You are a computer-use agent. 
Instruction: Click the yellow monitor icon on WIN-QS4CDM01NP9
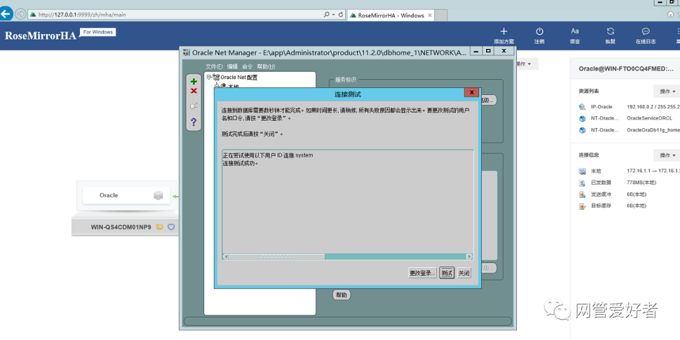[159, 227]
